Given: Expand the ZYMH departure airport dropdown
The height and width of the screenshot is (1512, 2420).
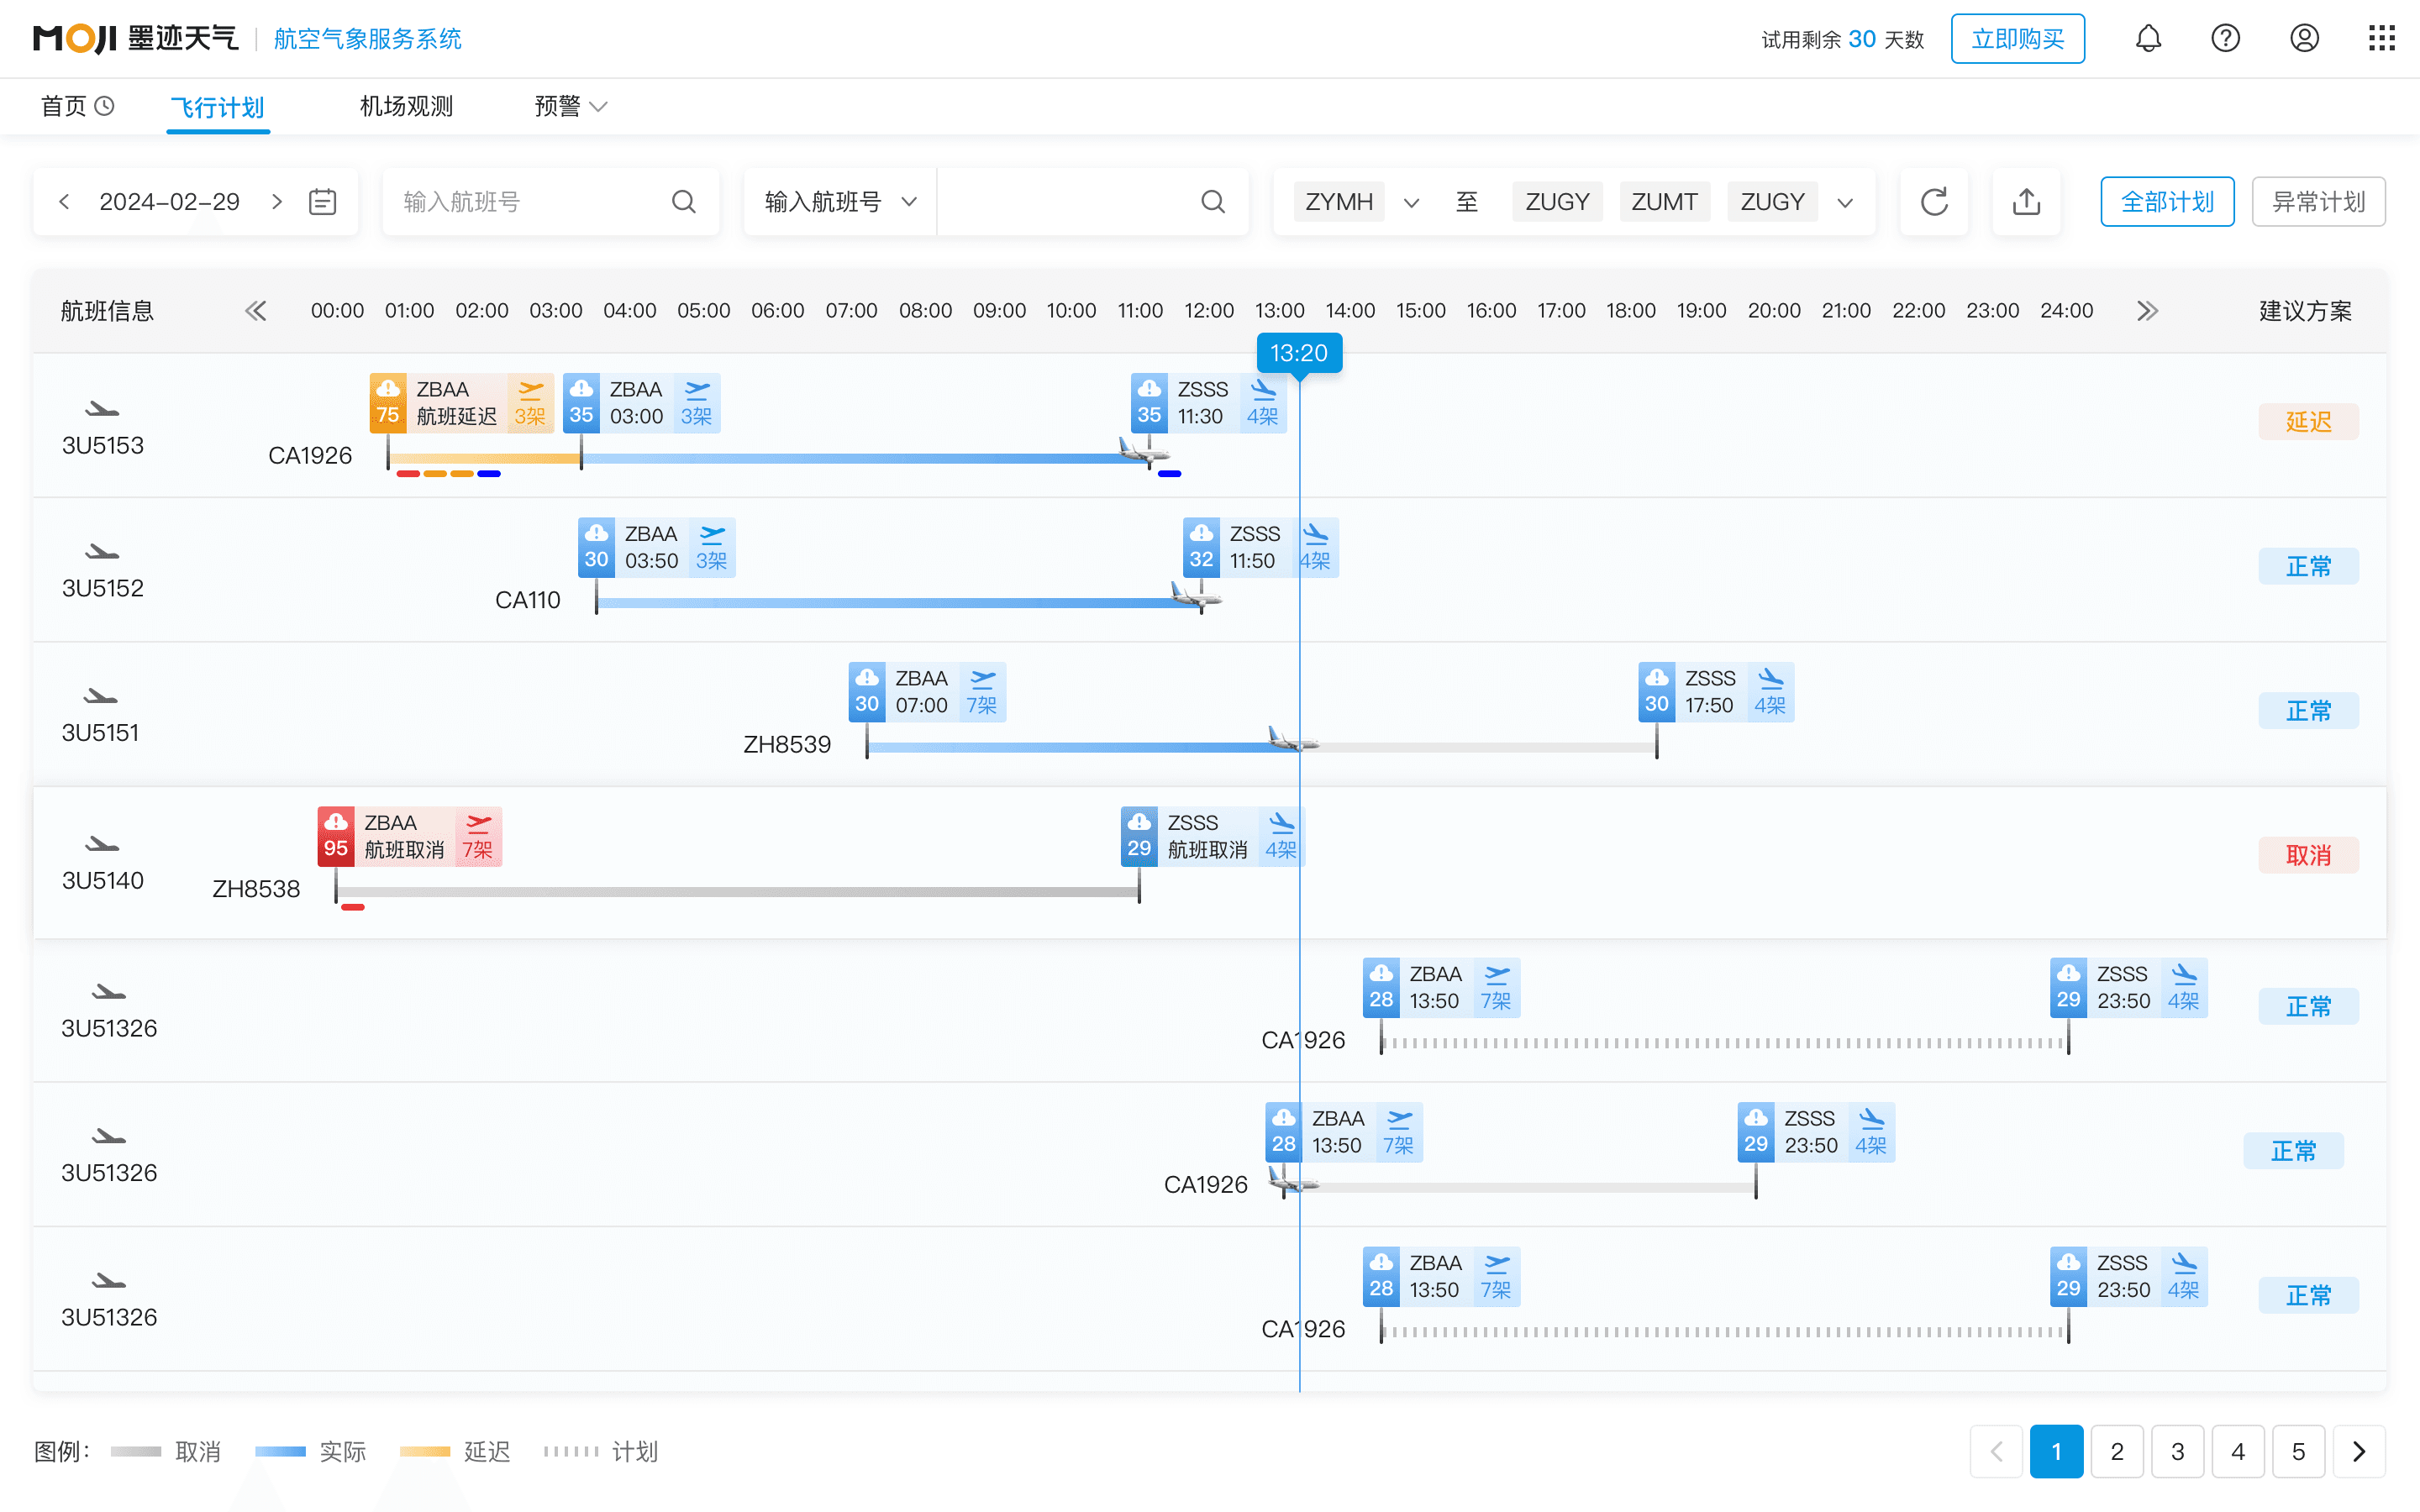Looking at the screenshot, I should pyautogui.click(x=1411, y=203).
